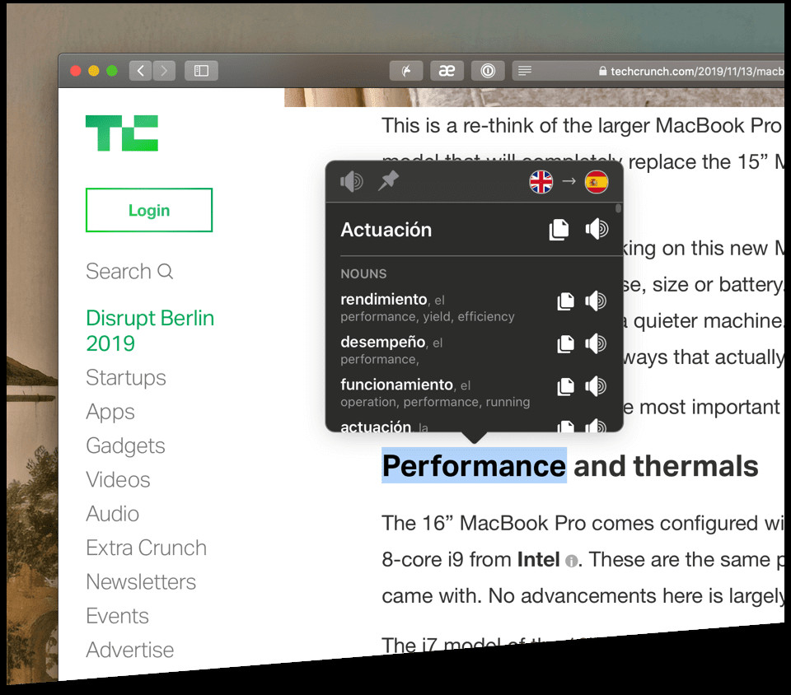This screenshot has height=695, width=791.
Task: Play audio for rendimiento
Action: (x=596, y=301)
